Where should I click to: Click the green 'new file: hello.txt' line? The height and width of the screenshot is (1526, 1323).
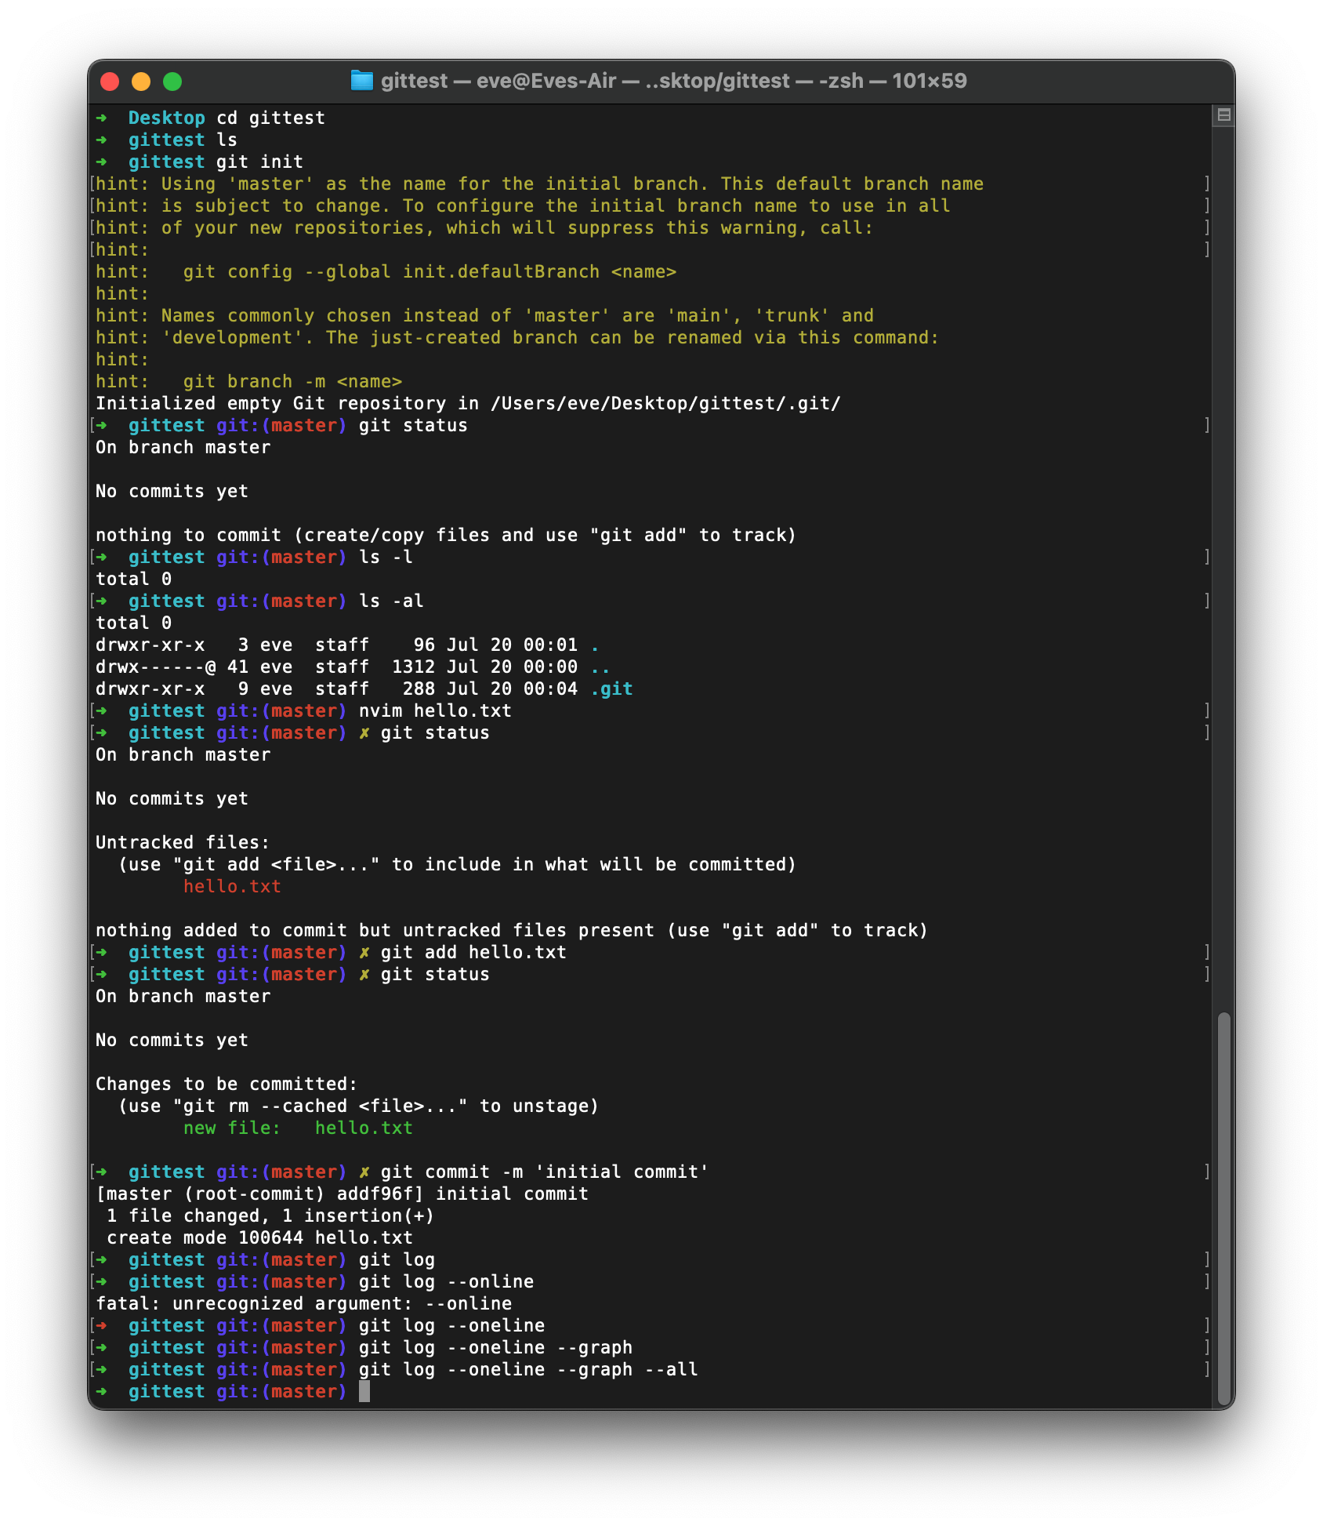[298, 1128]
